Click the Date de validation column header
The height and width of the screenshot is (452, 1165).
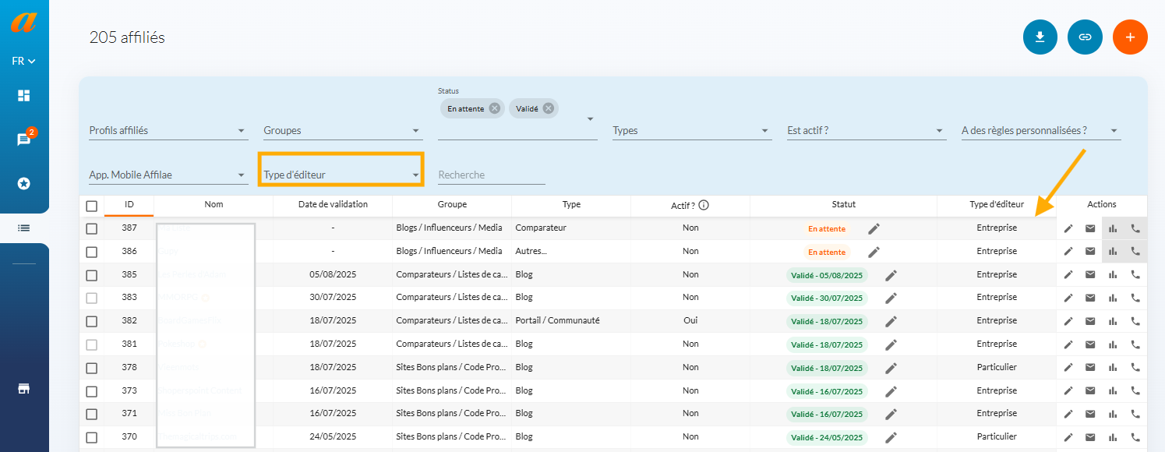pyautogui.click(x=333, y=205)
